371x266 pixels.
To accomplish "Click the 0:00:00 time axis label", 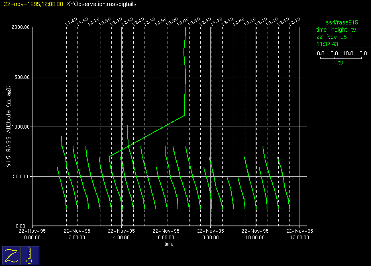I will (x=32, y=237).
